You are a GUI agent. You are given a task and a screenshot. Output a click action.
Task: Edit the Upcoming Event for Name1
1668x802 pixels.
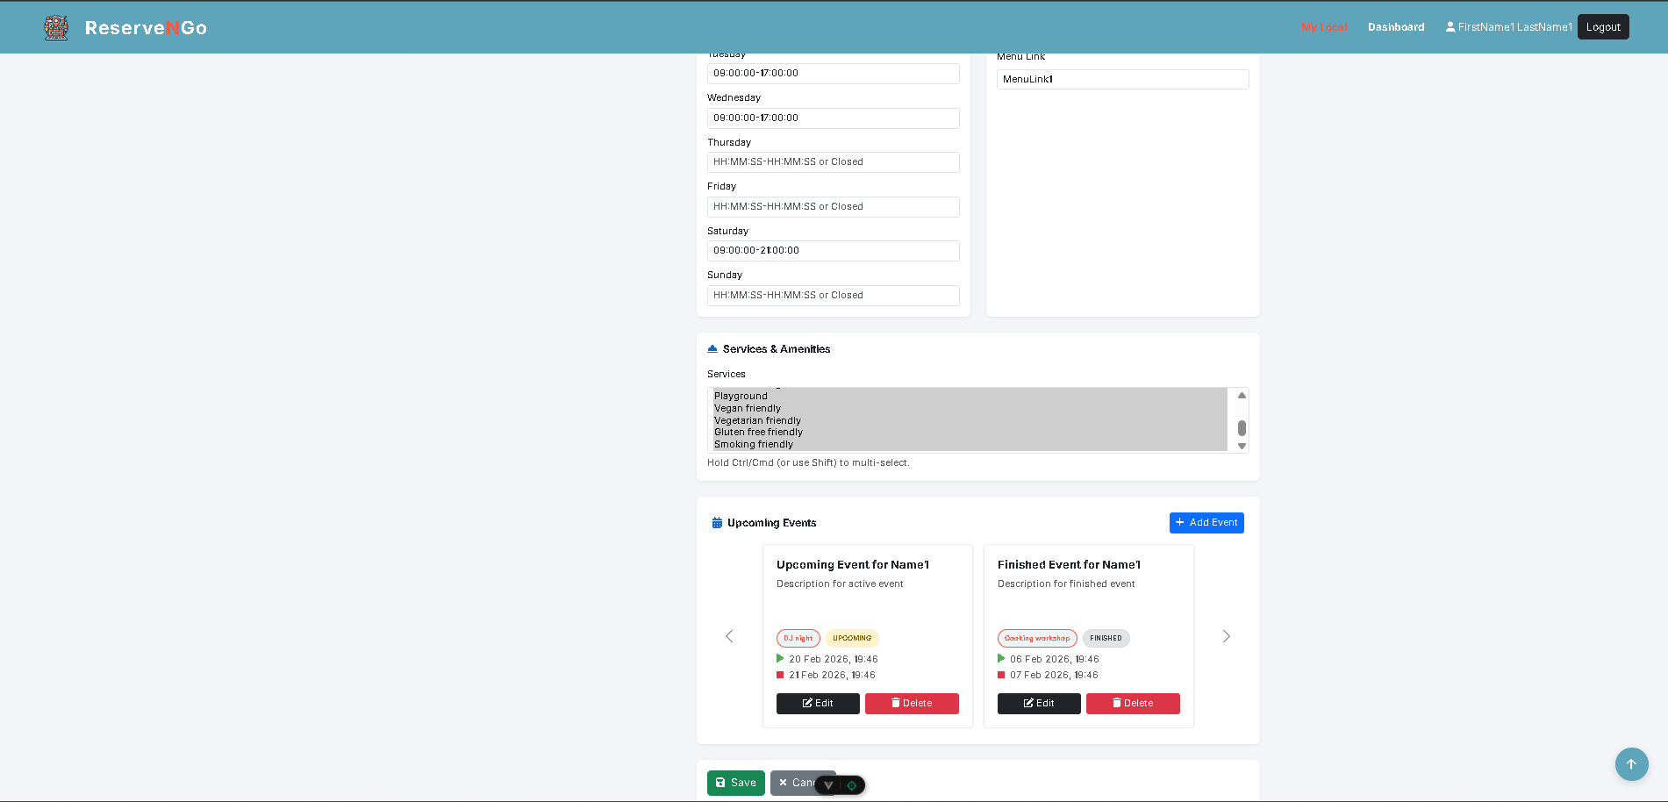pyautogui.click(x=817, y=704)
